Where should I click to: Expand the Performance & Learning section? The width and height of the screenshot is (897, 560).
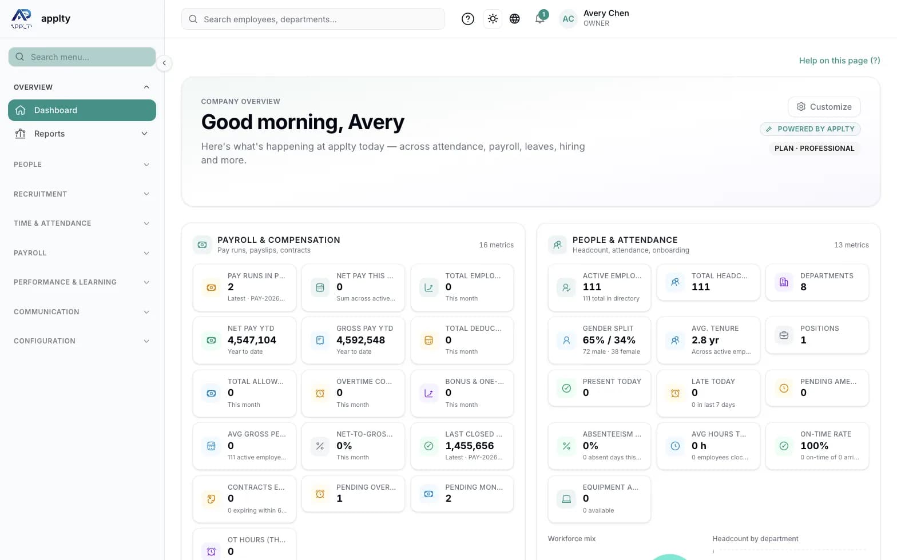[82, 282]
